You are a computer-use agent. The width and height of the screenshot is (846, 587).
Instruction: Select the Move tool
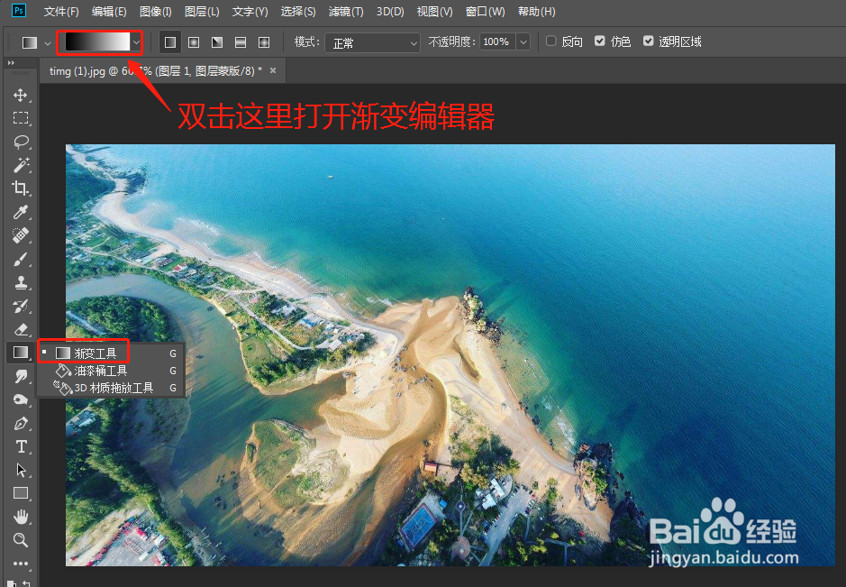coord(22,95)
